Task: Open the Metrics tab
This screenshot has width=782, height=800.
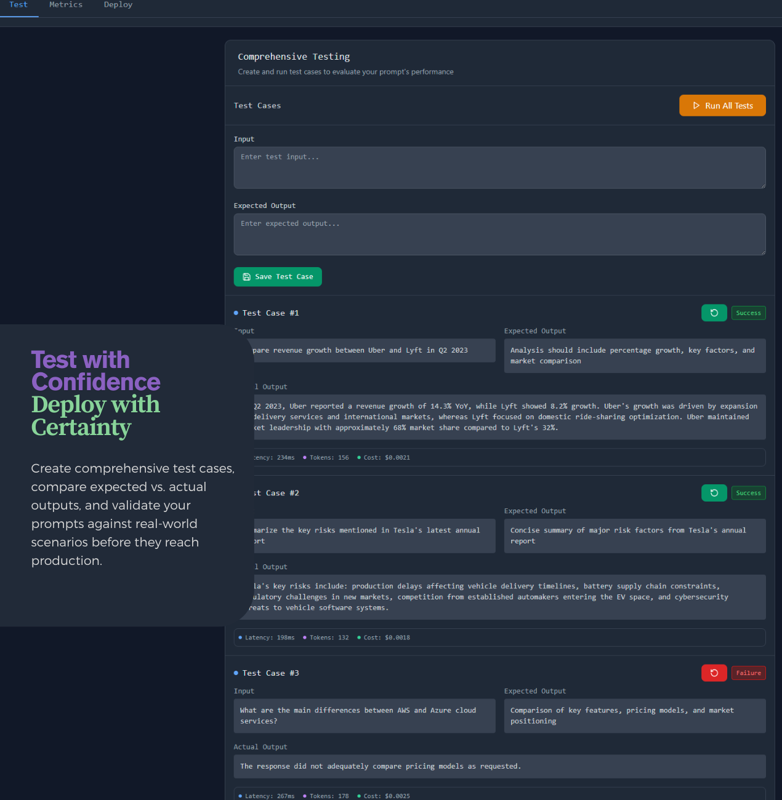Action: [66, 5]
